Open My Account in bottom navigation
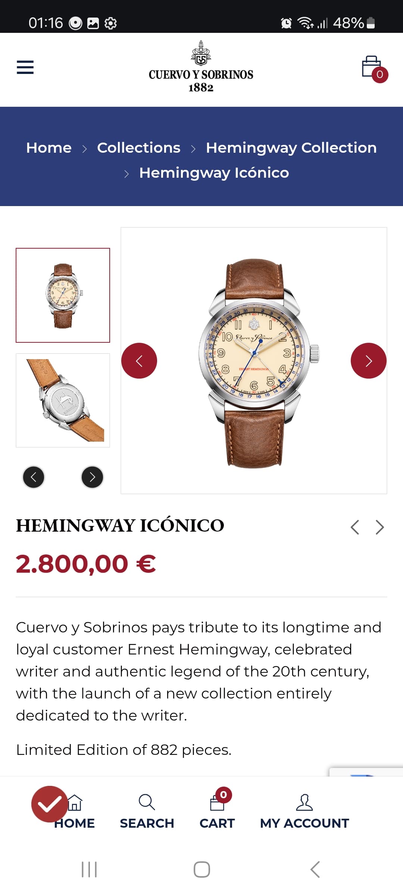Viewport: 403px width, 896px height. (x=304, y=811)
